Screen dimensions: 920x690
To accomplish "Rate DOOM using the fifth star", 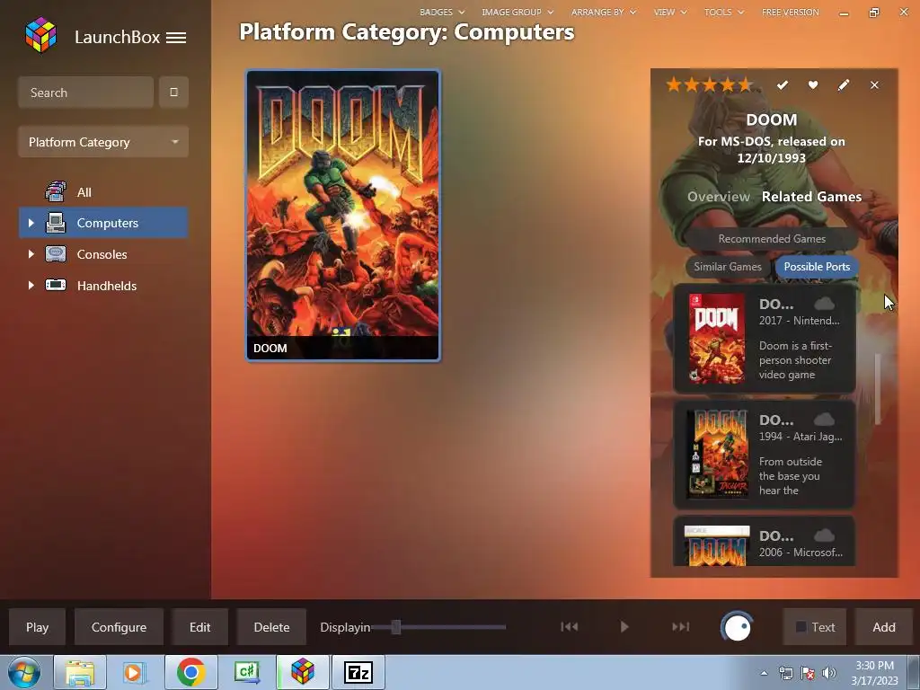I will (745, 85).
